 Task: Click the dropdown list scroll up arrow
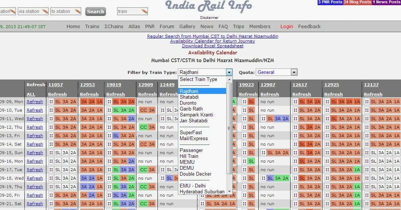(229, 79)
